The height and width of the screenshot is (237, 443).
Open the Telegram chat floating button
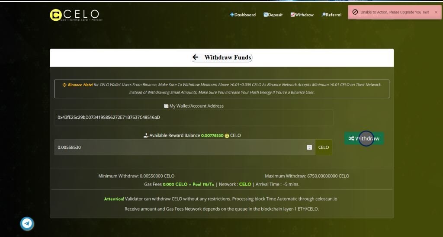[27, 224]
